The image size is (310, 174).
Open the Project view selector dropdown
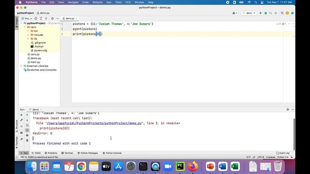click(27, 18)
